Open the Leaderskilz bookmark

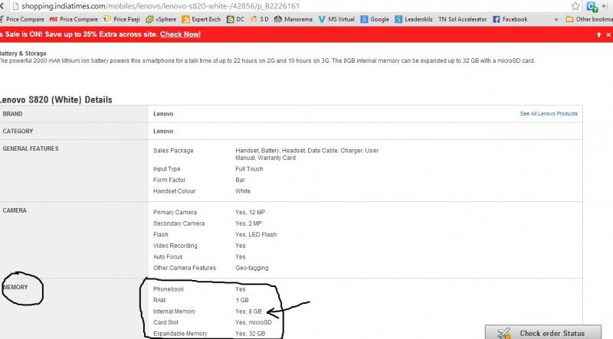click(x=414, y=19)
